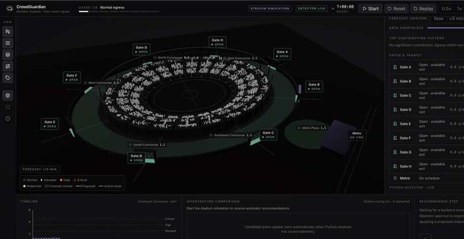Select Gate H label on stadium map
Image resolution: width=464 pixels, height=239 pixels.
217,42
